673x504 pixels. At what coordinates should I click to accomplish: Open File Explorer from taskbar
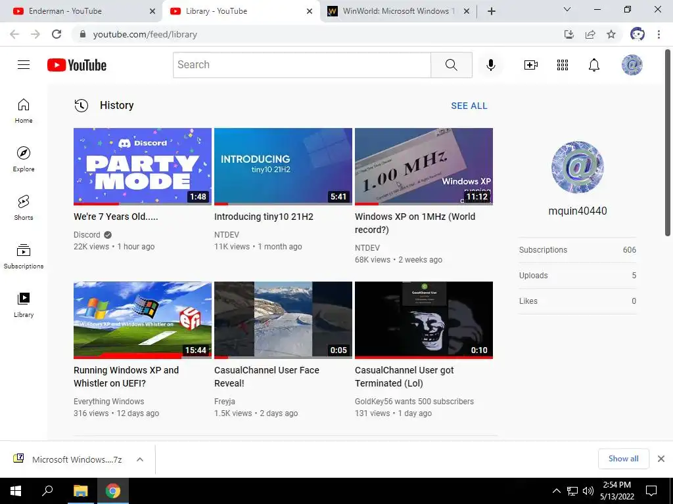pyautogui.click(x=80, y=491)
